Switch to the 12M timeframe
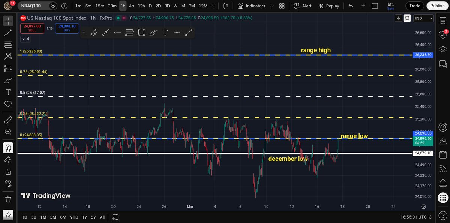This screenshot has width=450, height=223. 203,6
